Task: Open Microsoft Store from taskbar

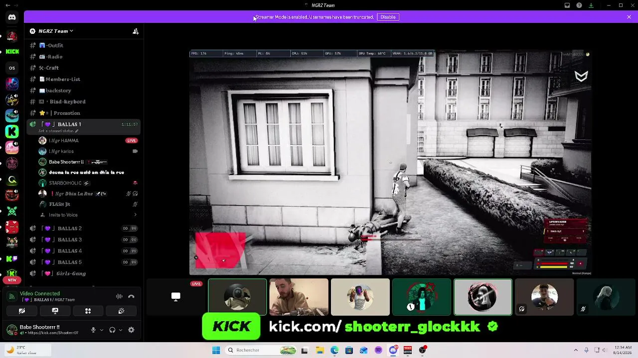Action: point(349,350)
